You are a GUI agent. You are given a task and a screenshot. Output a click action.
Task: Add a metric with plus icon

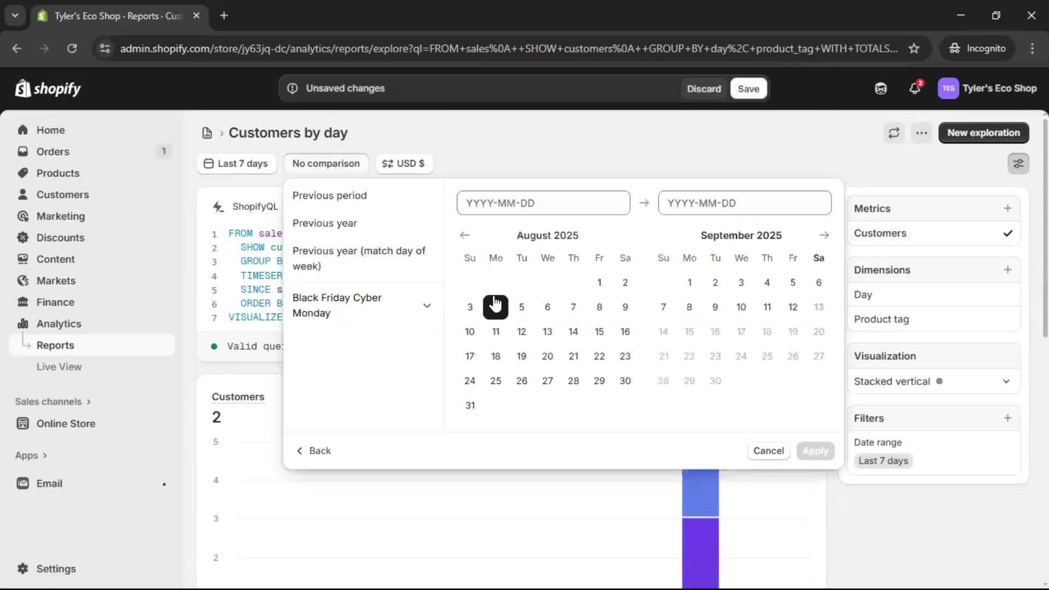tap(1007, 208)
